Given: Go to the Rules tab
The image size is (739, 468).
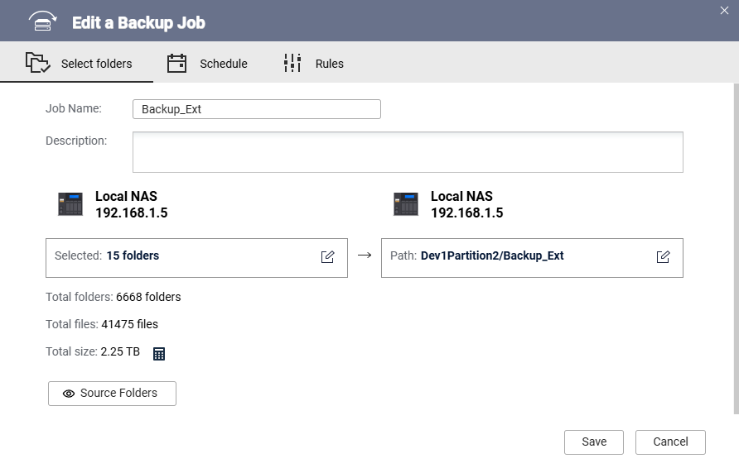Looking at the screenshot, I should (x=313, y=64).
